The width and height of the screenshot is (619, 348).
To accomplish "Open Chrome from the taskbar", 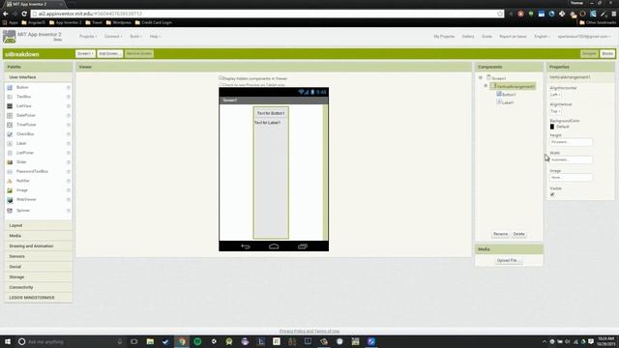I will (182, 341).
